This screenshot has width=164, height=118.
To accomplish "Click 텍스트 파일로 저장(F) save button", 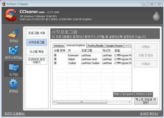I will (x=146, y=101).
